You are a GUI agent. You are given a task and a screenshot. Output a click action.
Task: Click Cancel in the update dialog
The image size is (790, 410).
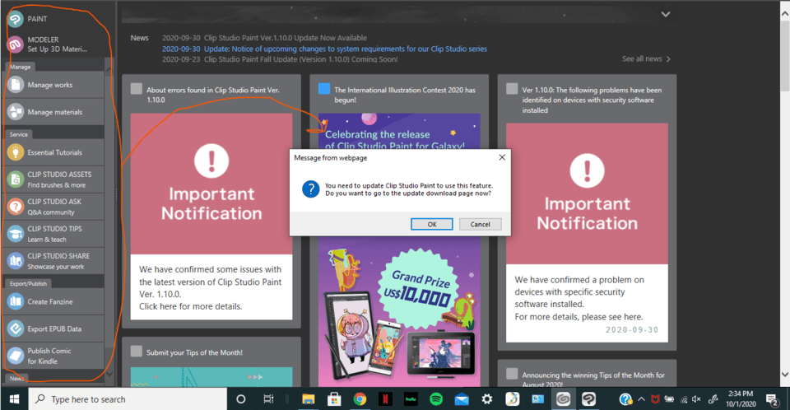click(480, 224)
